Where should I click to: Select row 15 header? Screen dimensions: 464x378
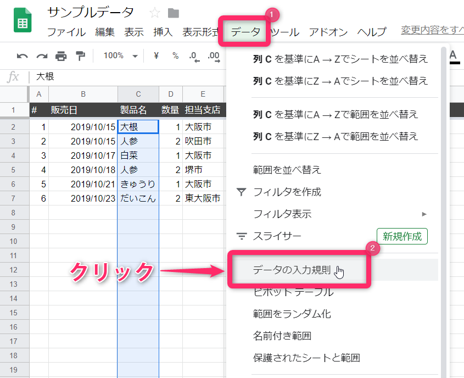tap(14, 313)
